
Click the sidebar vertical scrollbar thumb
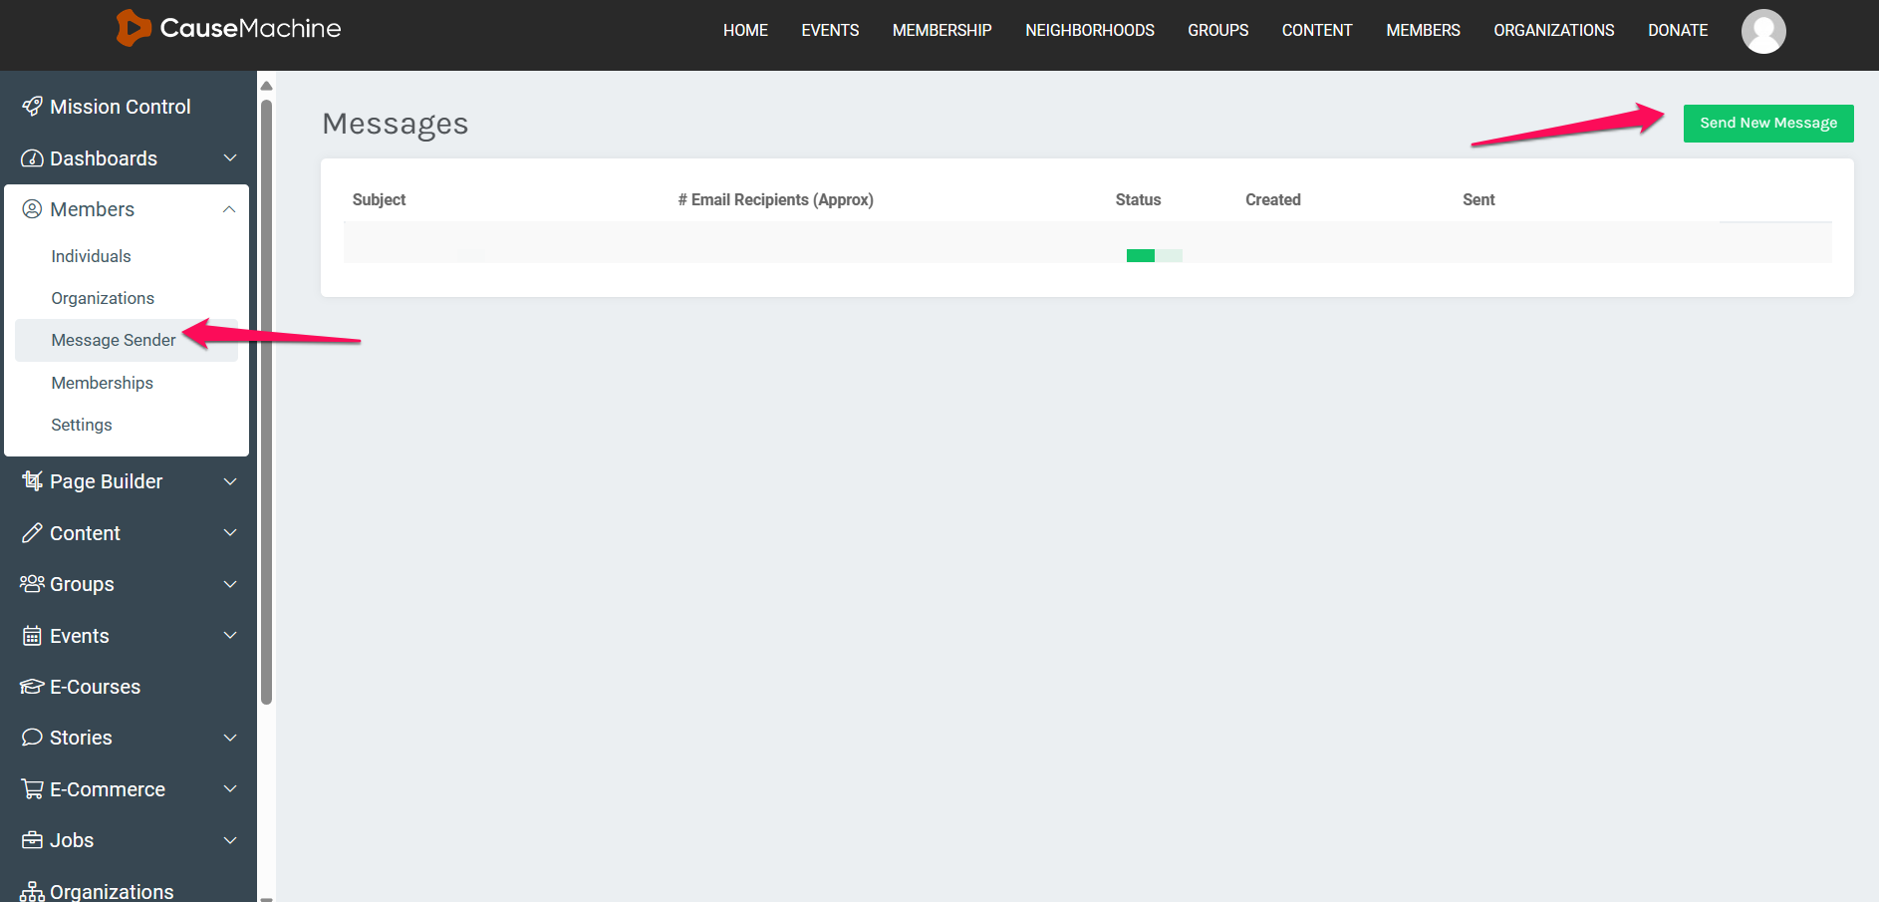click(266, 401)
